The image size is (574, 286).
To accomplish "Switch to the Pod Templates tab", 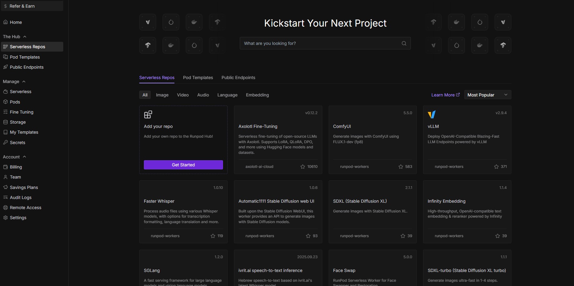I will point(198,78).
